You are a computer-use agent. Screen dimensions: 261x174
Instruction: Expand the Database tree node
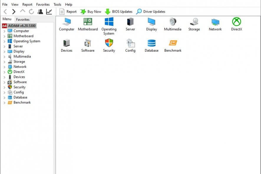tap(4, 98)
